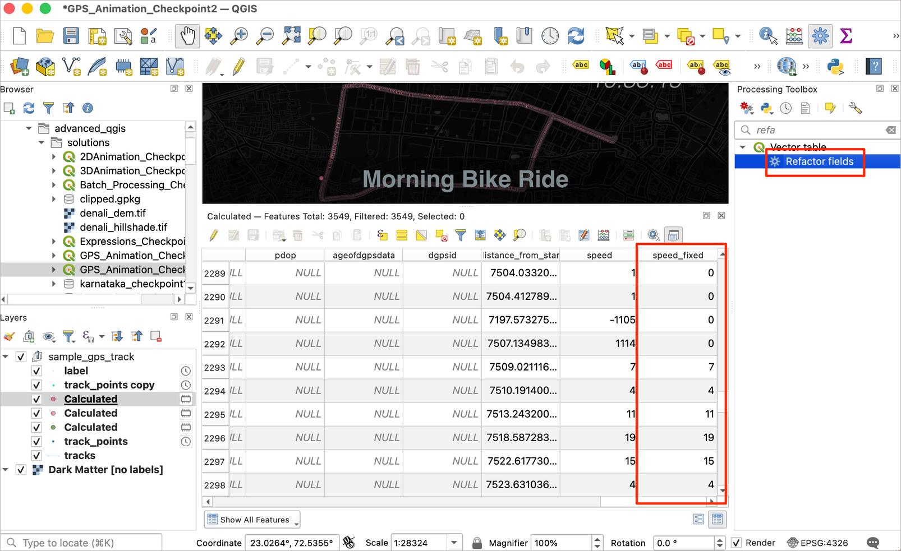Disable the Render checkbox in status bar
The width and height of the screenshot is (901, 551).
(737, 543)
